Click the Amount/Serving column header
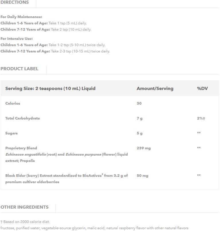This screenshot has width=220, height=231. [x=155, y=89]
